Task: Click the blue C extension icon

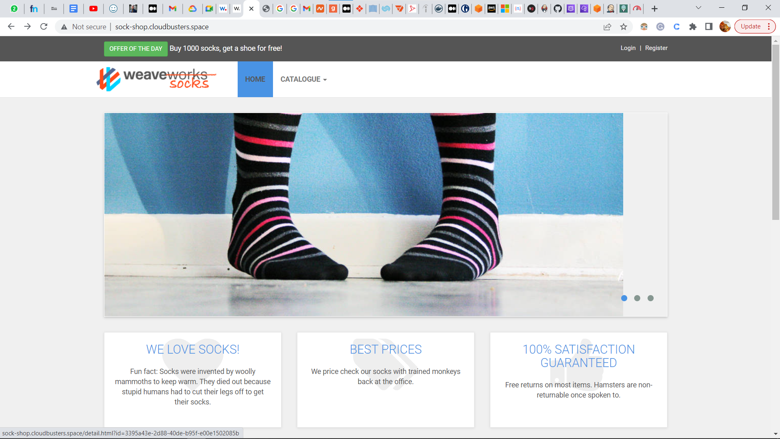Action: (676, 27)
